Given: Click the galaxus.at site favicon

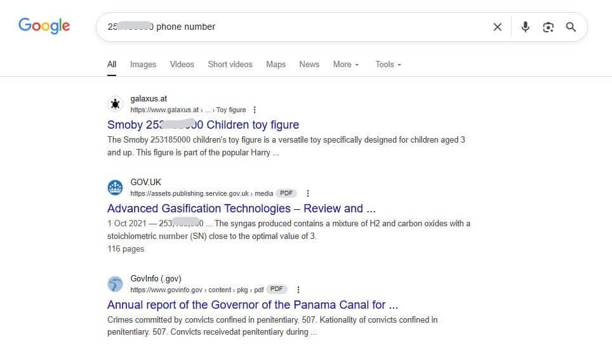Looking at the screenshot, I should 115,104.
